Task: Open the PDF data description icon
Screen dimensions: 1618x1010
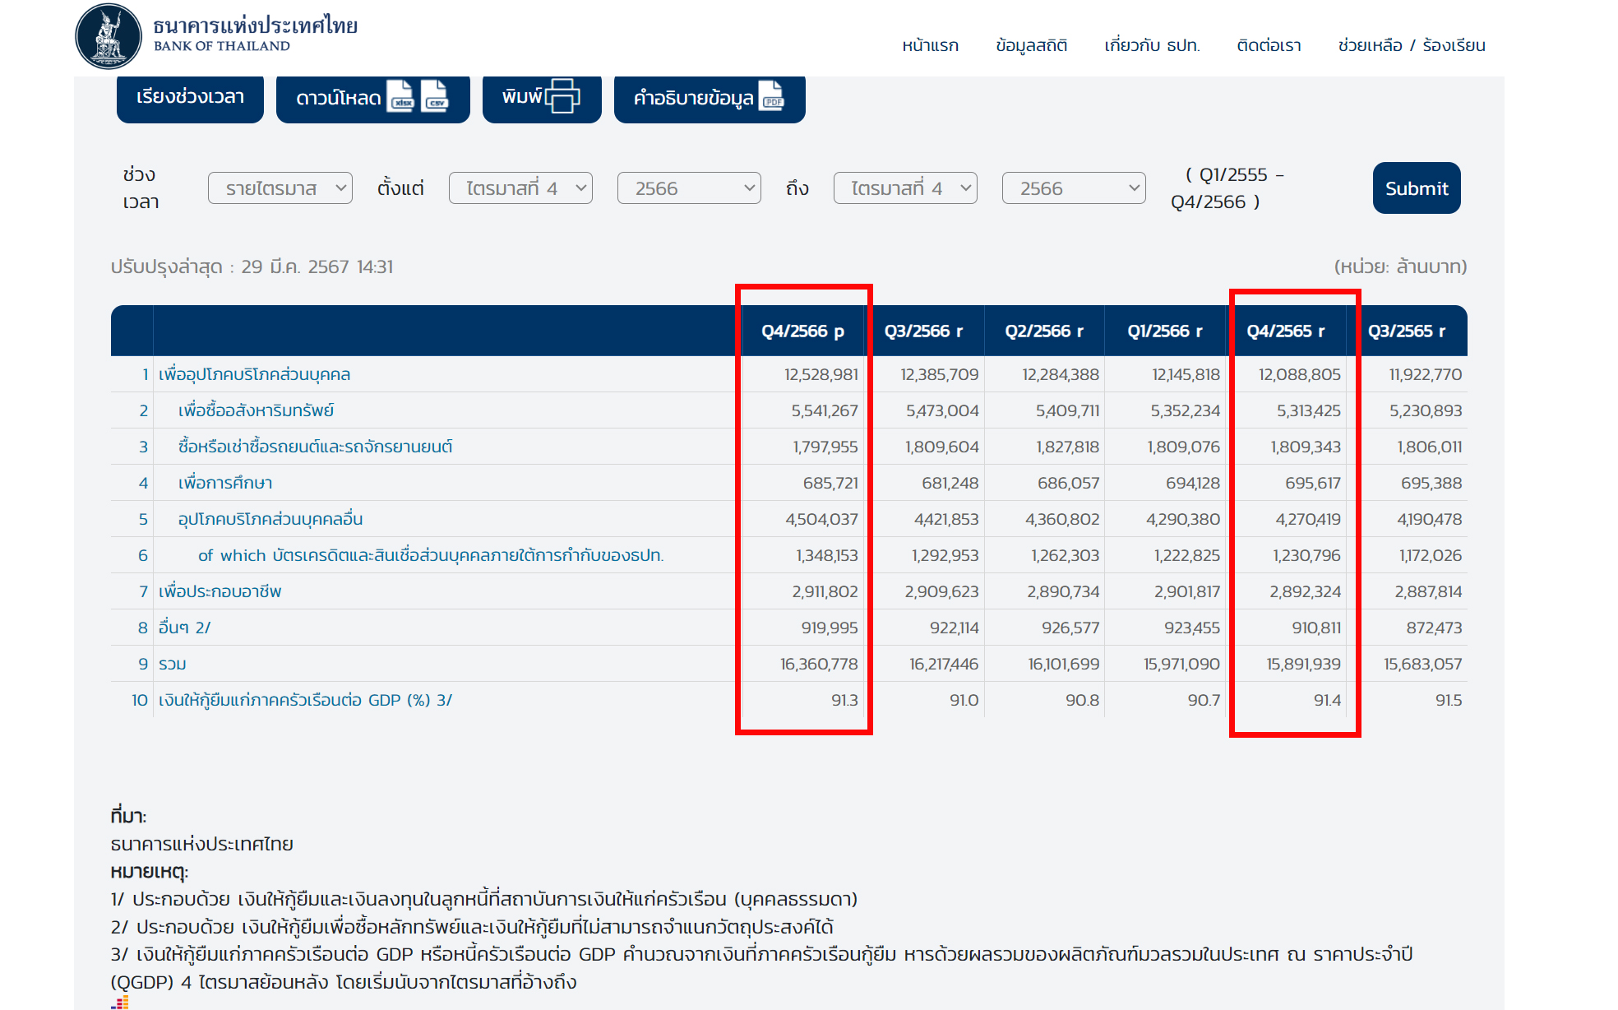Action: (771, 96)
